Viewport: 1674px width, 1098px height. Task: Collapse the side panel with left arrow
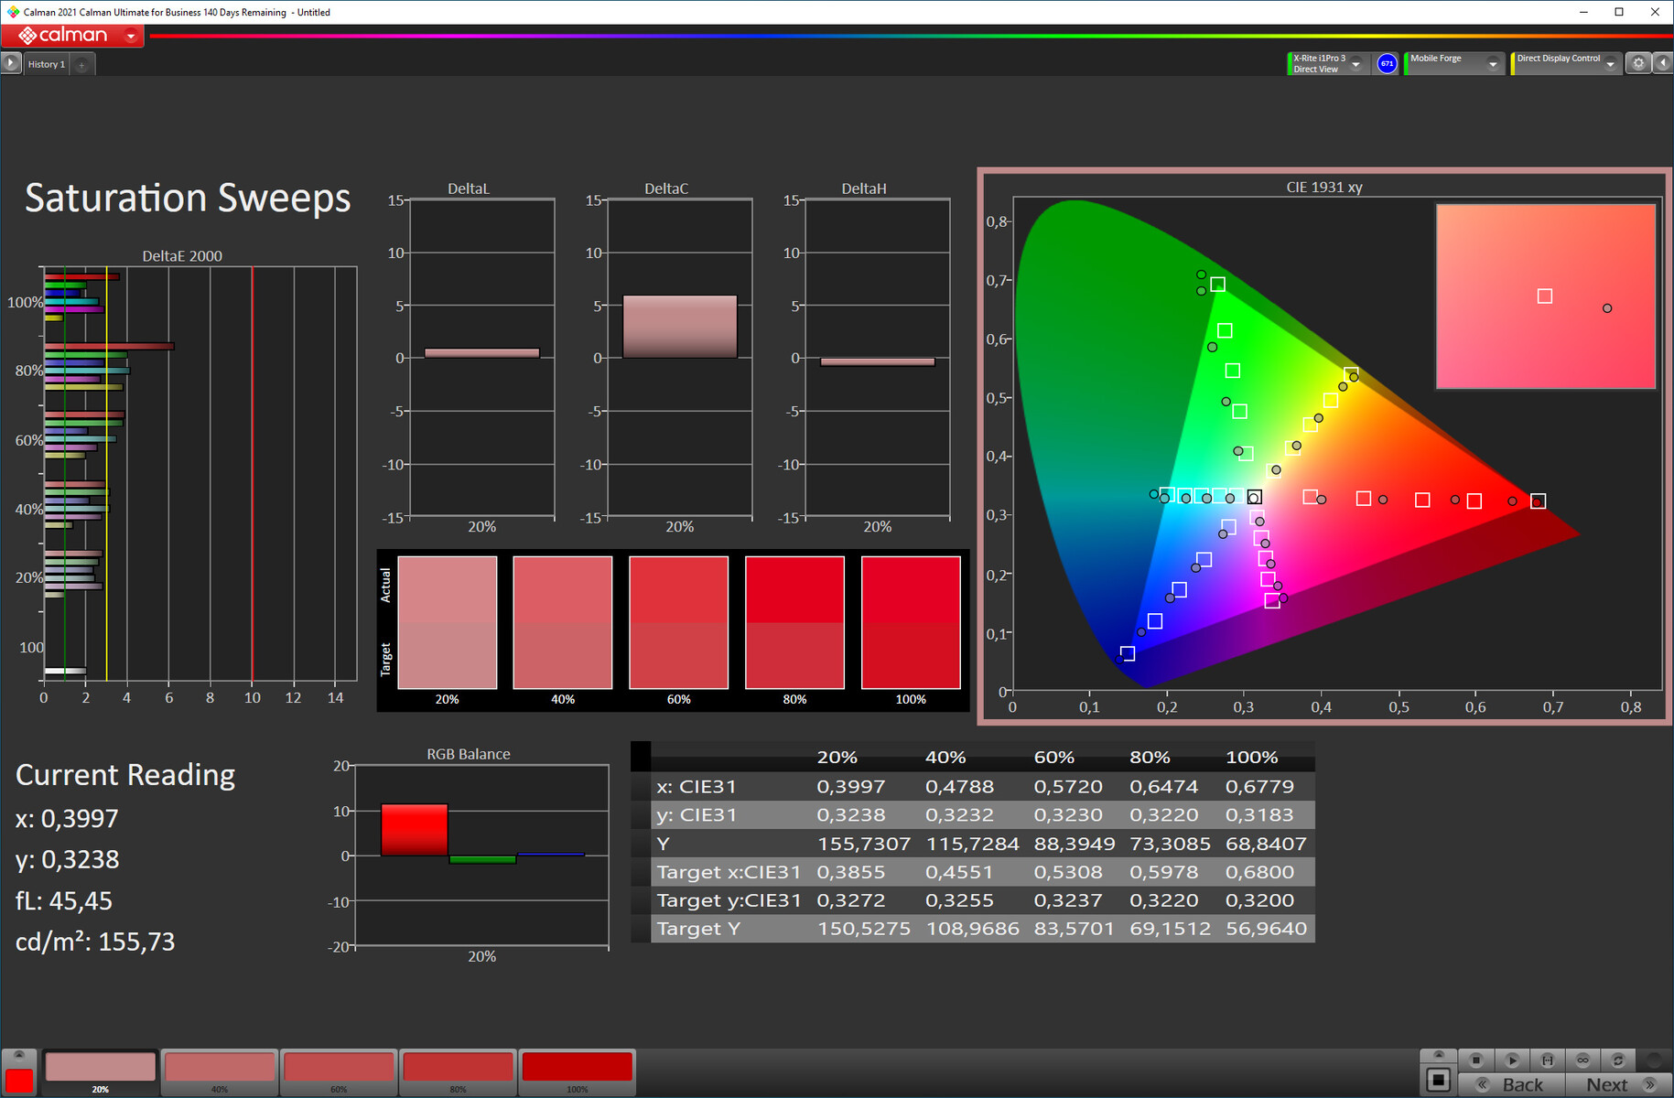[1663, 63]
